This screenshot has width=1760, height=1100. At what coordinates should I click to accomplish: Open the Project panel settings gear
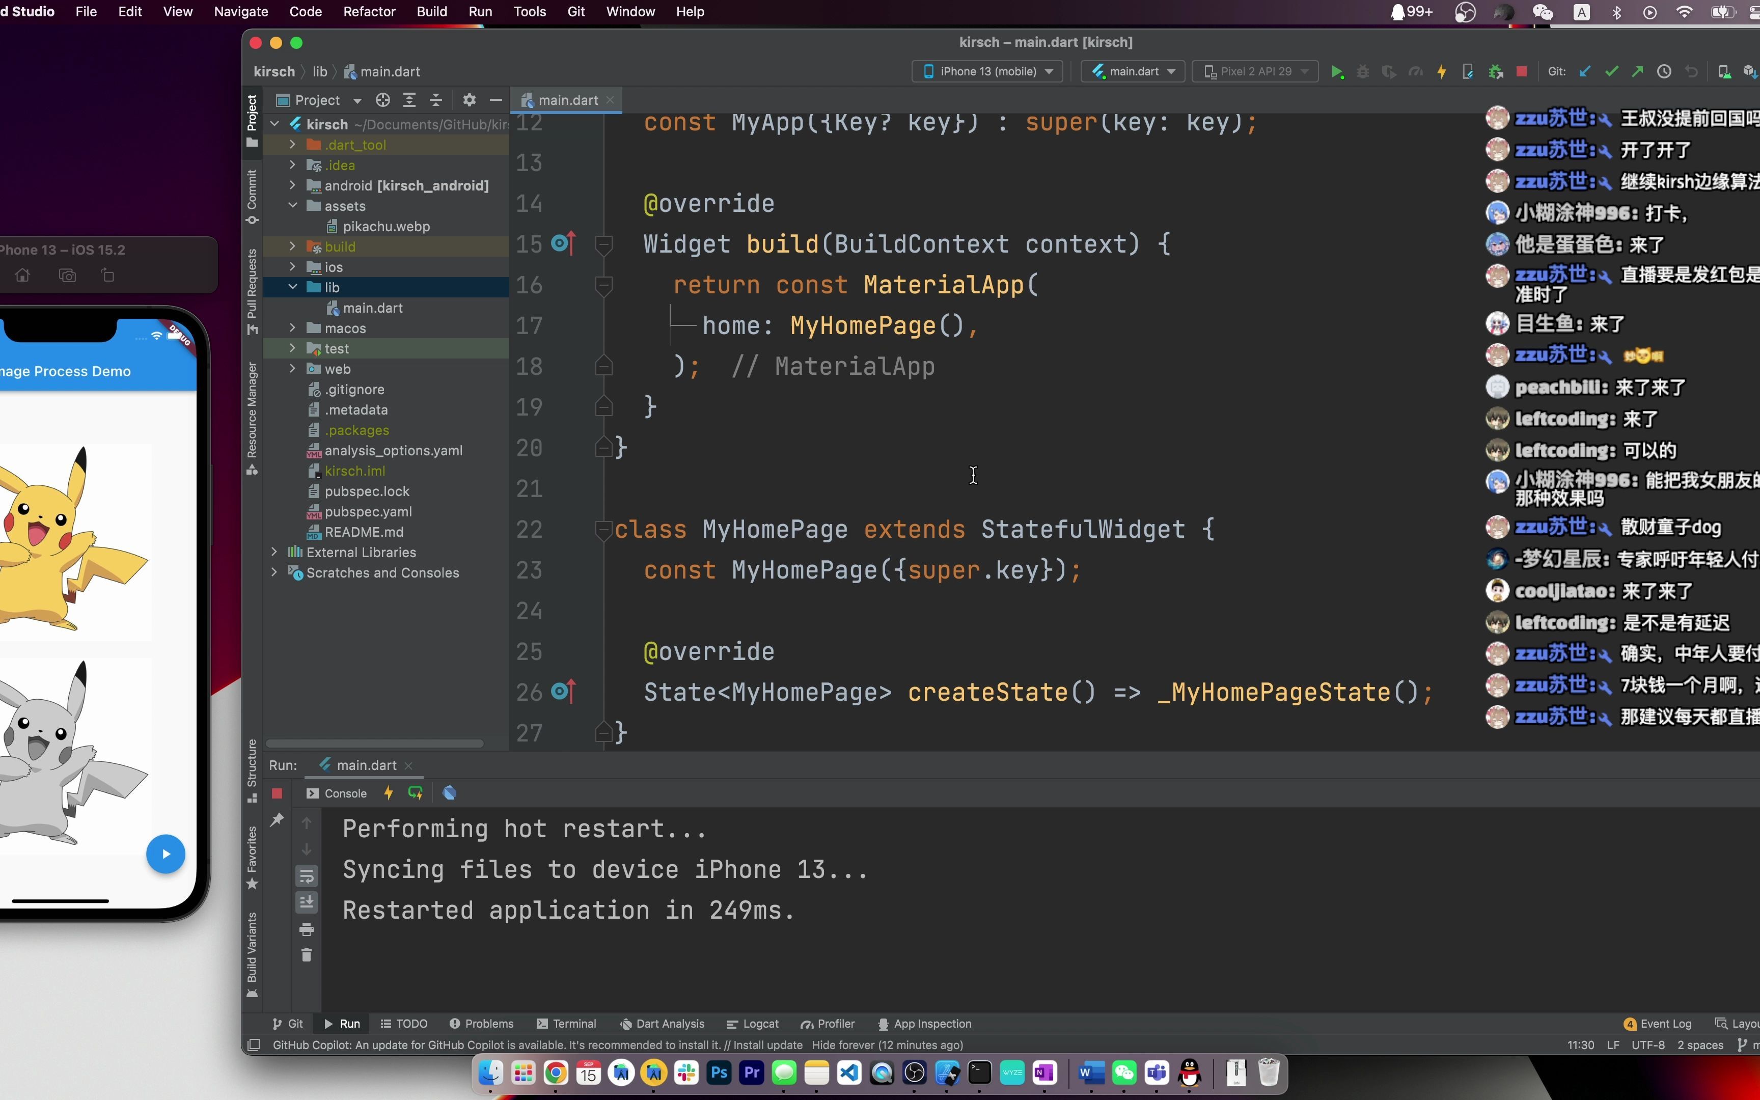tap(469, 100)
